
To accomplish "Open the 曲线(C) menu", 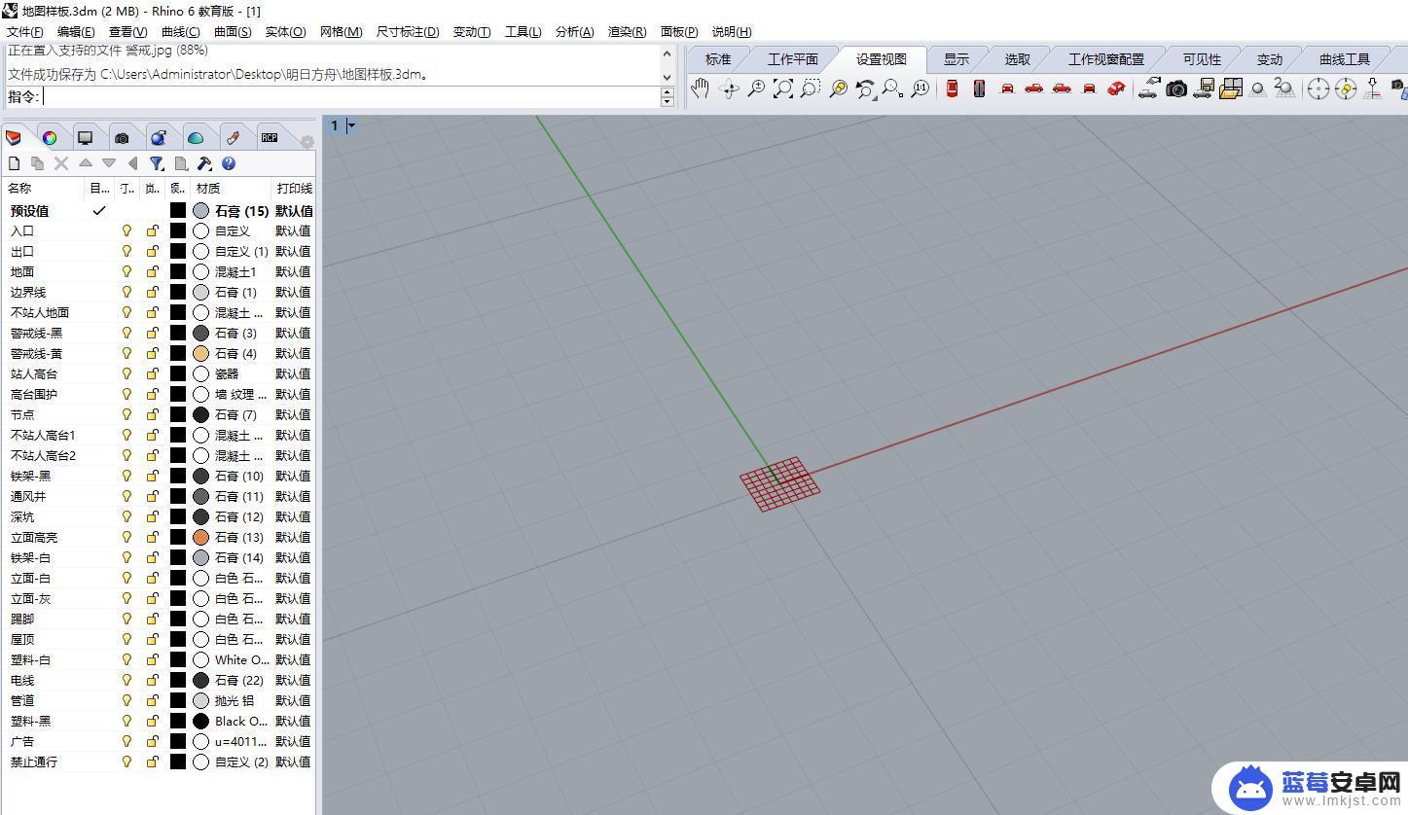I will tap(180, 32).
